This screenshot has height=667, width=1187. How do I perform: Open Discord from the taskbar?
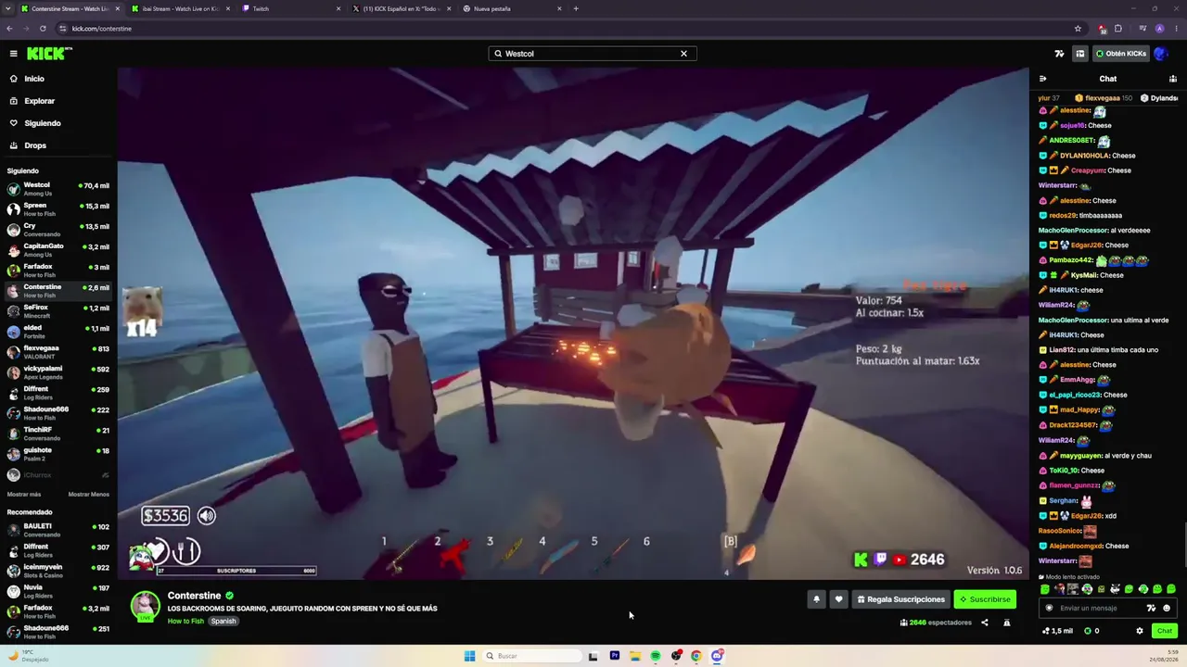coord(717,656)
